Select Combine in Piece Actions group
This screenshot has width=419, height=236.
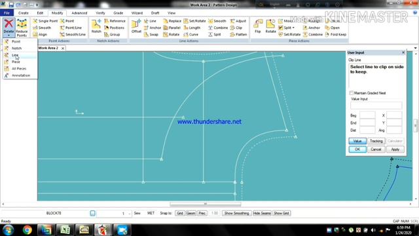click(x=313, y=35)
